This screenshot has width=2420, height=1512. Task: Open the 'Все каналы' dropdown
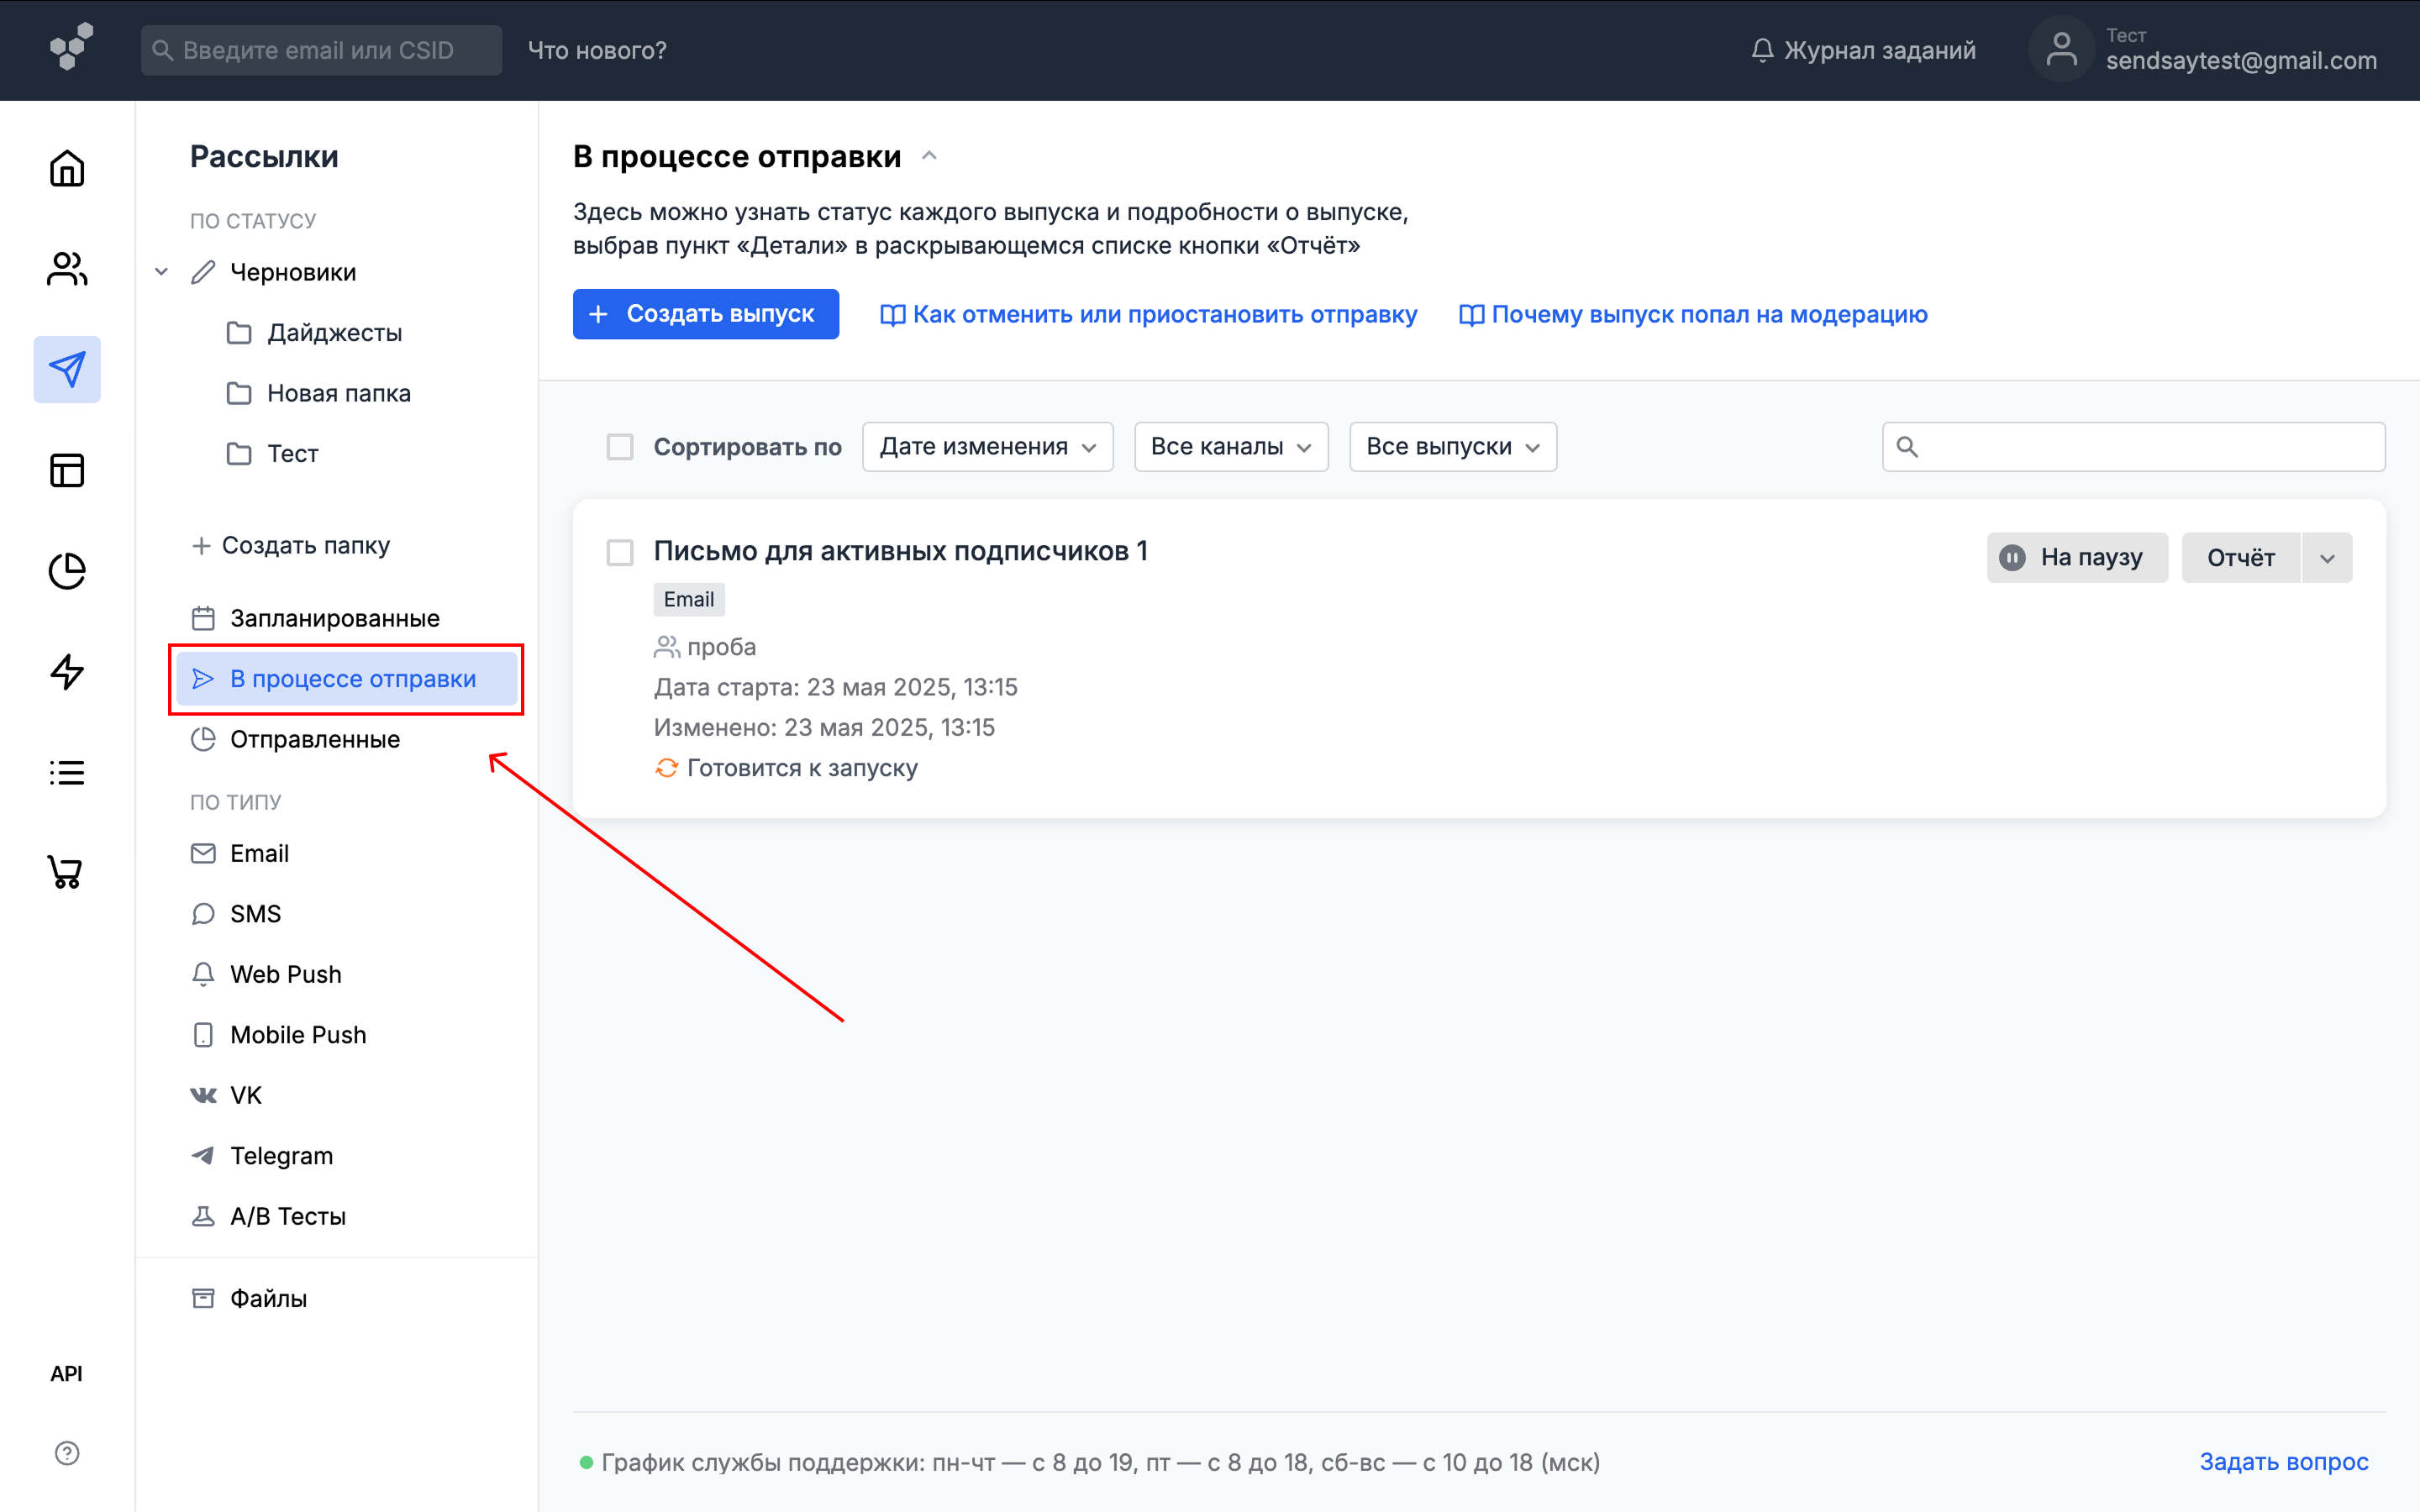[1230, 447]
